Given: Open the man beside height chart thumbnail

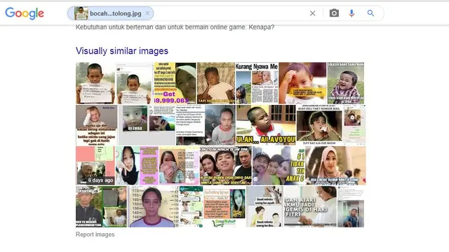Looking at the screenshot, I should coord(153,206).
